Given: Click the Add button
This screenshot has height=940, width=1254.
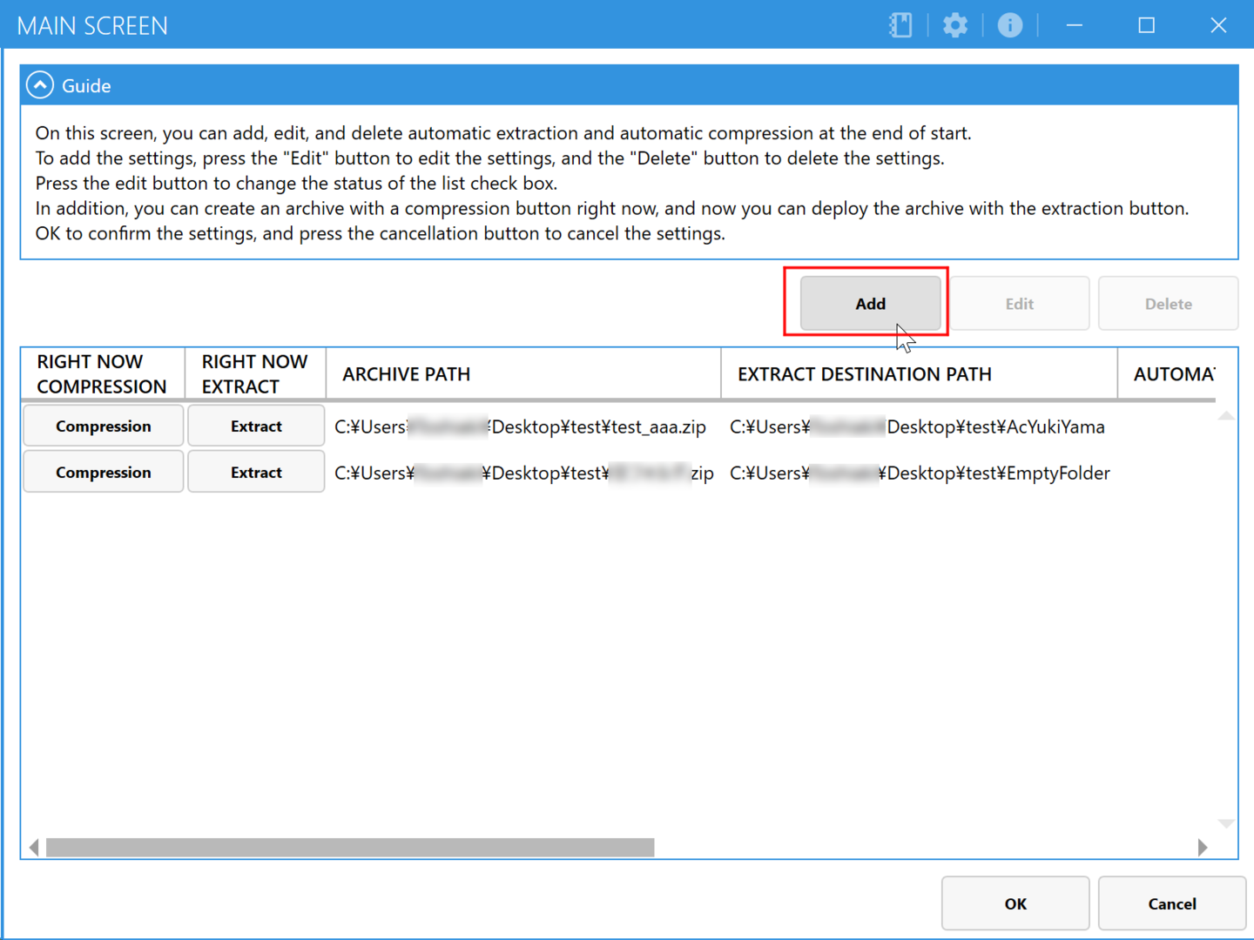Looking at the screenshot, I should (870, 304).
